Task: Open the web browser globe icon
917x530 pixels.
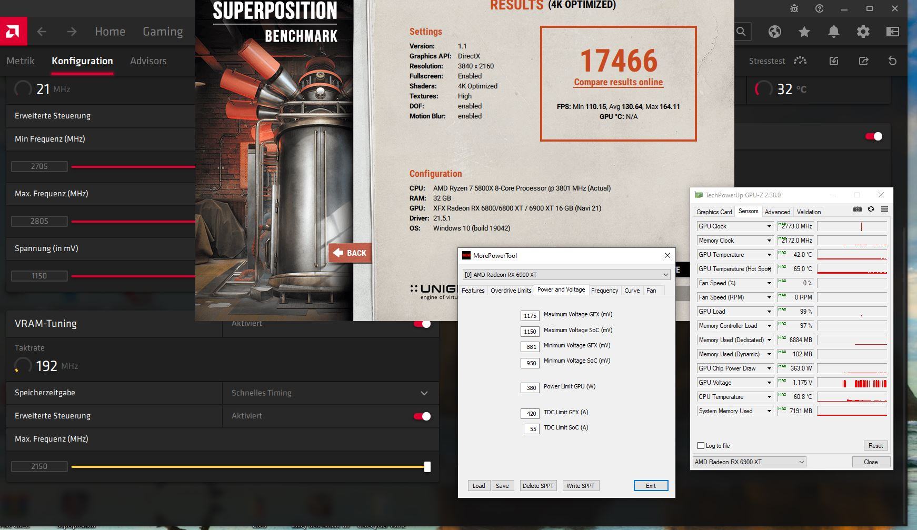Action: (774, 32)
